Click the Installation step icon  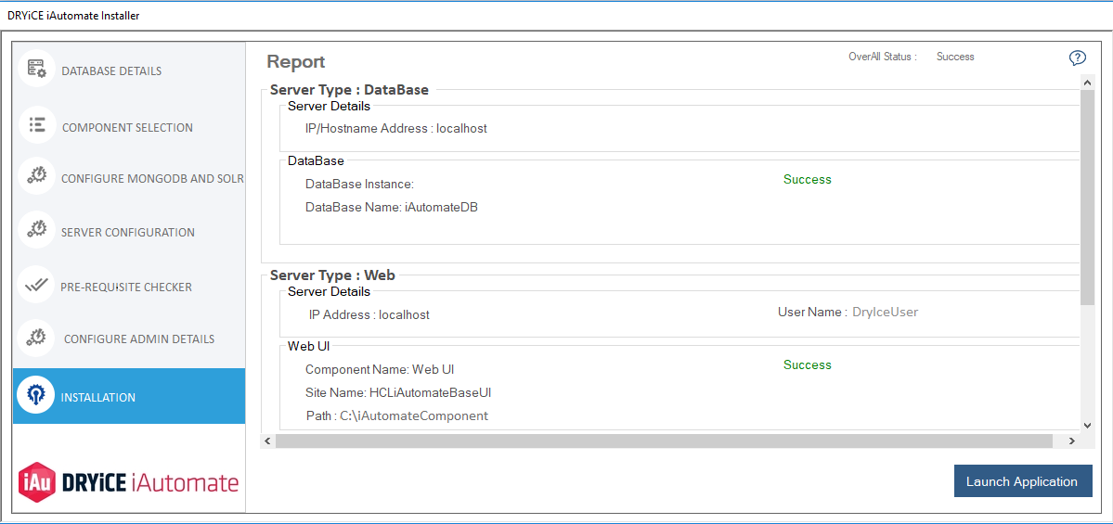tap(36, 396)
